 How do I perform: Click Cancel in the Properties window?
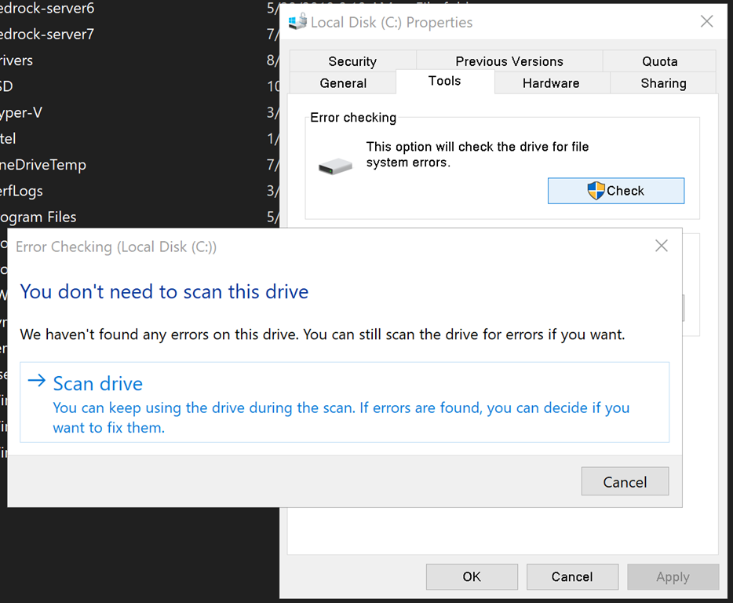pos(572,577)
